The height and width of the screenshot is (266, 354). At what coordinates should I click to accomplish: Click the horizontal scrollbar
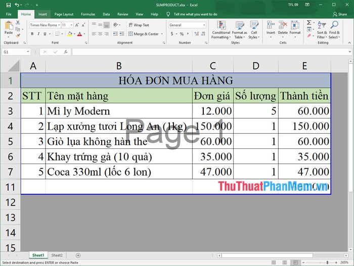click(268, 255)
